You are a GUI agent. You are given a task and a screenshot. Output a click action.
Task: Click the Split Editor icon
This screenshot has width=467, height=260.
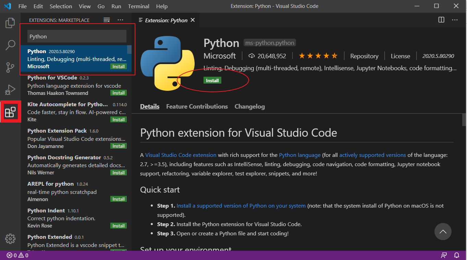[441, 20]
